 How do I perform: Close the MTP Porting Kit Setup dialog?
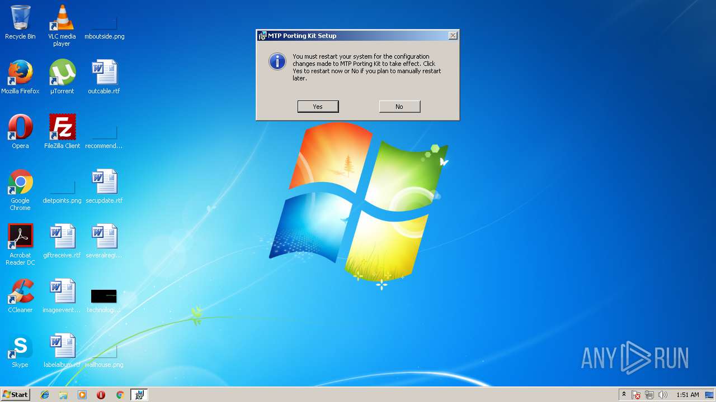pyautogui.click(x=453, y=36)
